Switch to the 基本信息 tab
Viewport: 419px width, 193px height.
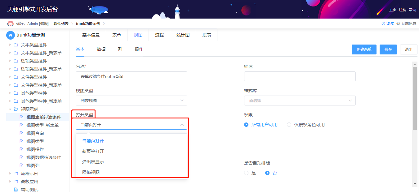pos(91,35)
